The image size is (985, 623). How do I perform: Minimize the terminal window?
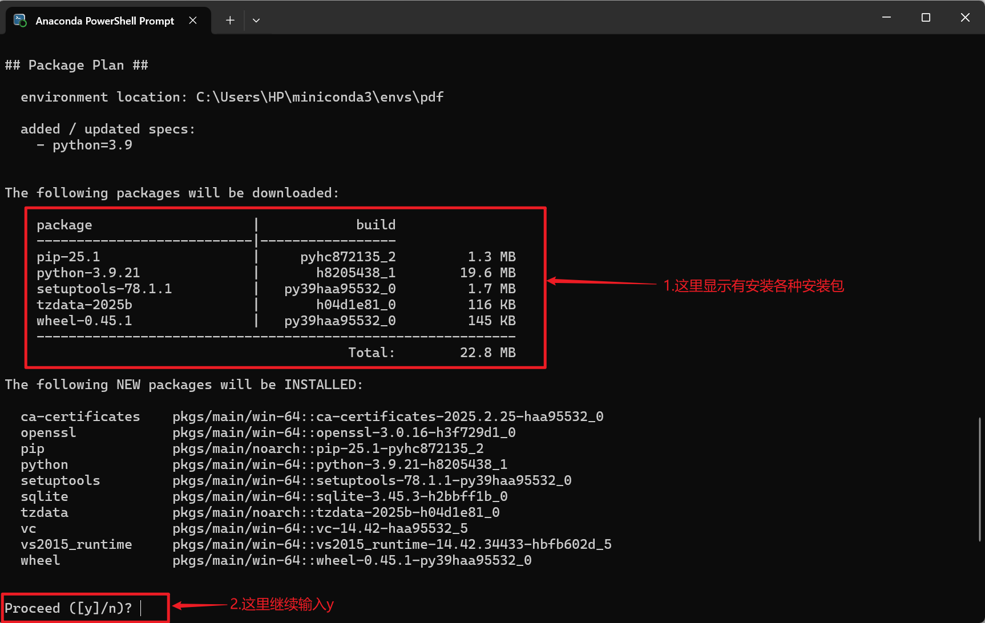coord(886,18)
